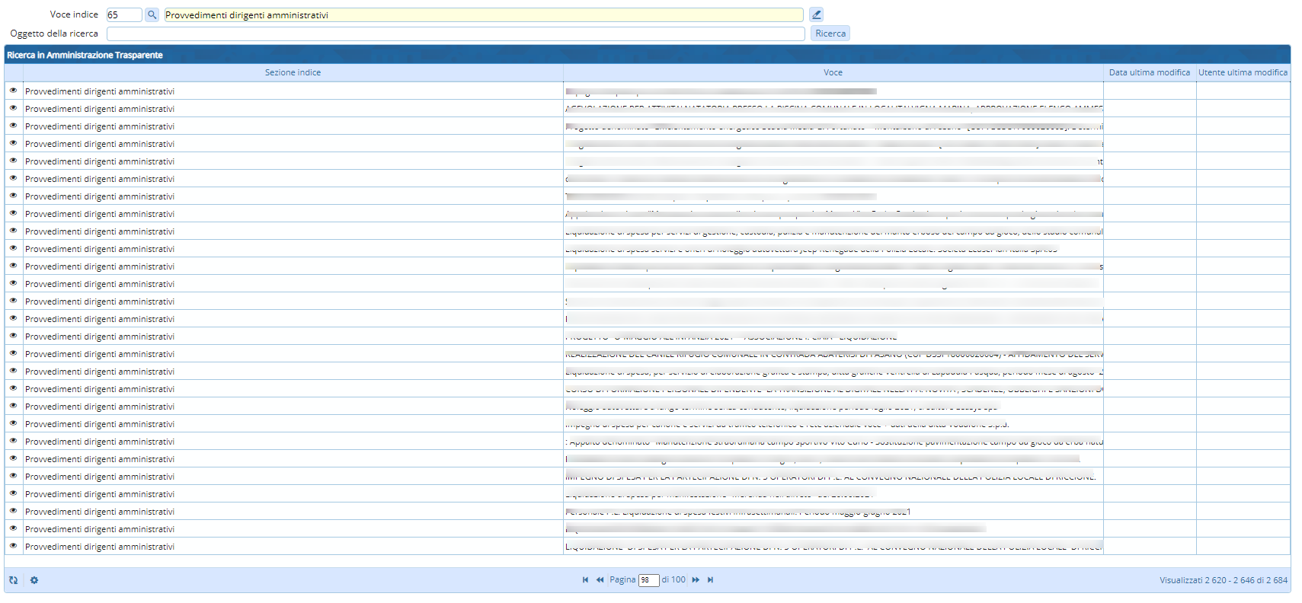1302x603 pixels.
Task: Jump to the last results page
Action: 710,580
